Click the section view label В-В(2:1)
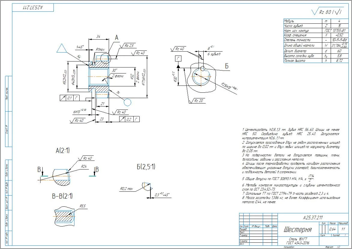 (62, 196)
